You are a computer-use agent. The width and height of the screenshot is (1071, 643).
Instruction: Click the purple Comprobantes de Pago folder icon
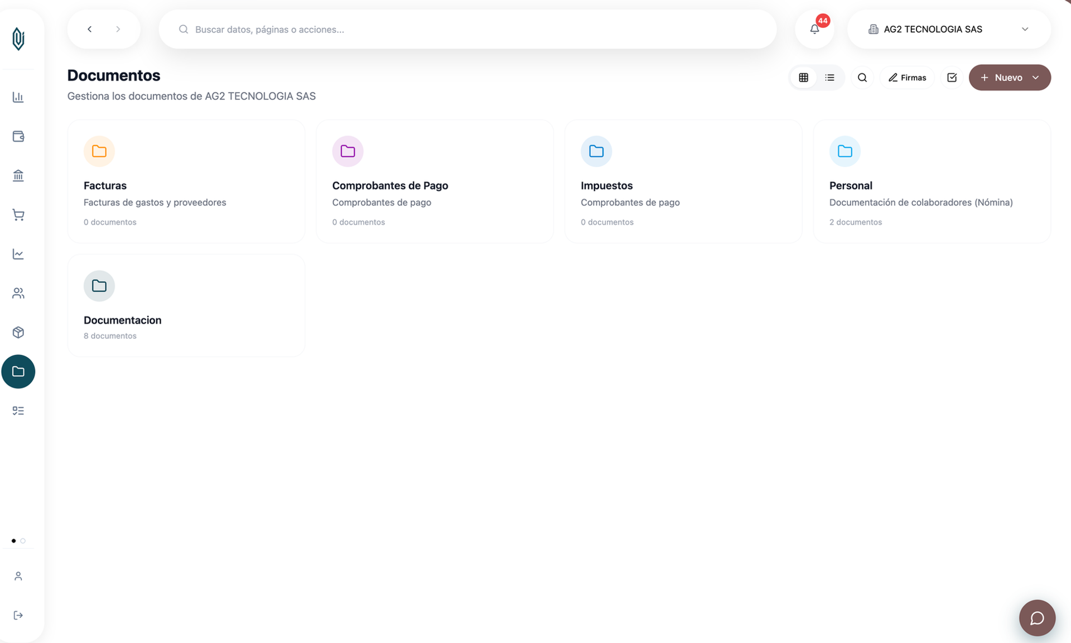pyautogui.click(x=348, y=151)
